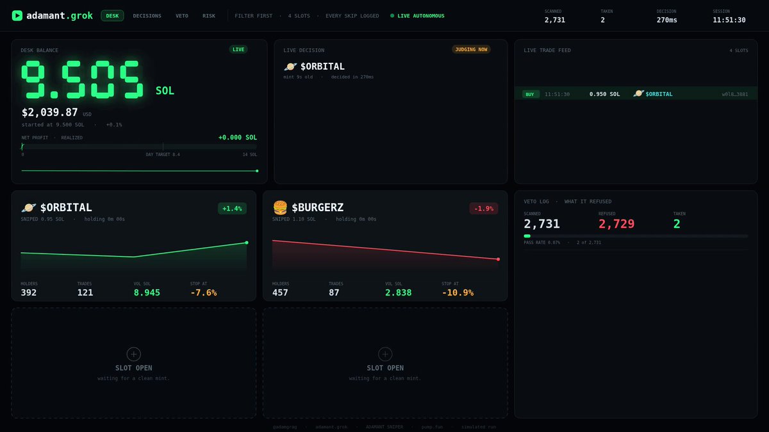The width and height of the screenshot is (769, 432).
Task: Click the Stop At value -7.6%
Action: click(204, 292)
